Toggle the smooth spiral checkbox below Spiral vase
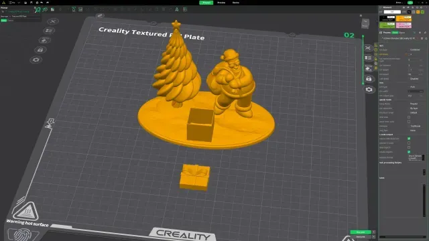 (409, 122)
